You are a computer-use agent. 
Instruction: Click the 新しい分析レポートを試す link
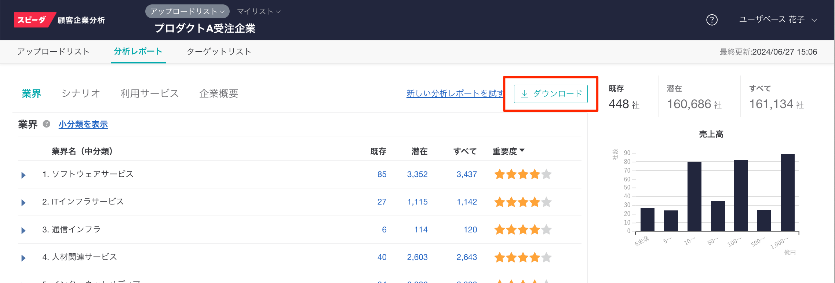click(x=455, y=94)
